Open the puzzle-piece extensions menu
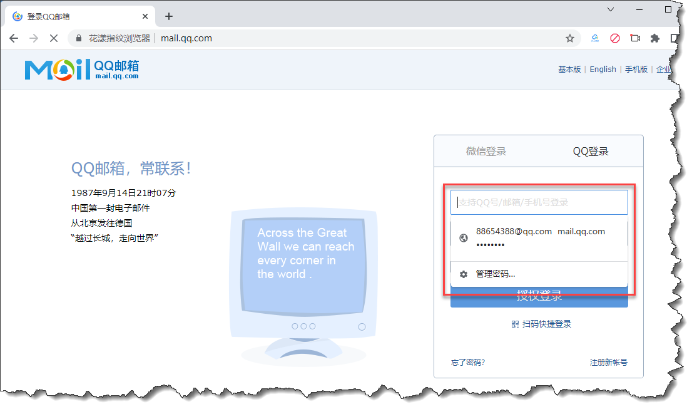This screenshot has width=697, height=414. [x=655, y=38]
